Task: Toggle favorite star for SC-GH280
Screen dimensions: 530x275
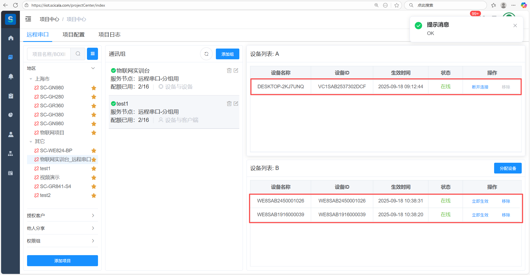Action: pos(94,97)
